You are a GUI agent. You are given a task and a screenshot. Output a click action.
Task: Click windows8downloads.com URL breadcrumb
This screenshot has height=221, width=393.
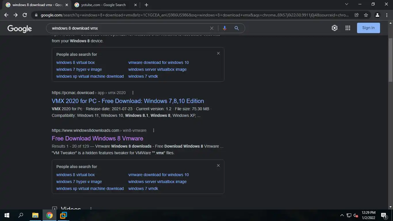[99, 130]
